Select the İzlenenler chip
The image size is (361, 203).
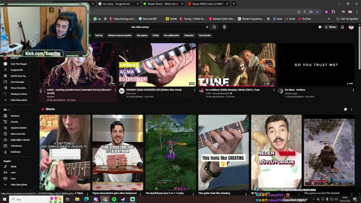coord(189,36)
